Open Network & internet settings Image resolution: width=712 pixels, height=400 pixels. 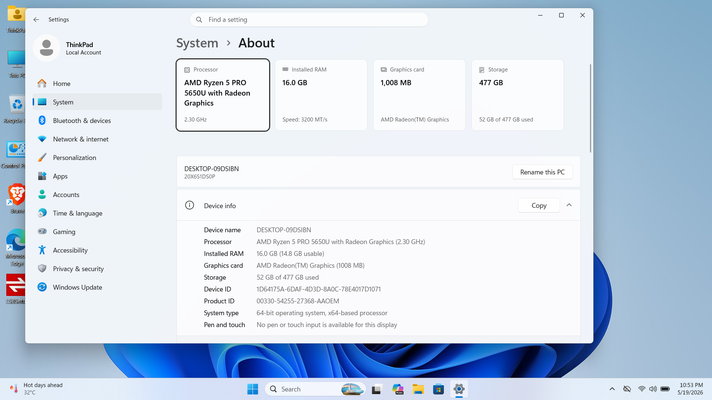tap(97, 139)
